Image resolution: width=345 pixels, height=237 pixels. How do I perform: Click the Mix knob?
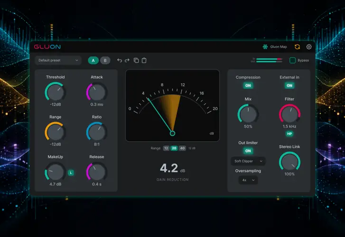248,114
